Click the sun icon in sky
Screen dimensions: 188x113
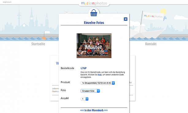(x=163, y=11)
